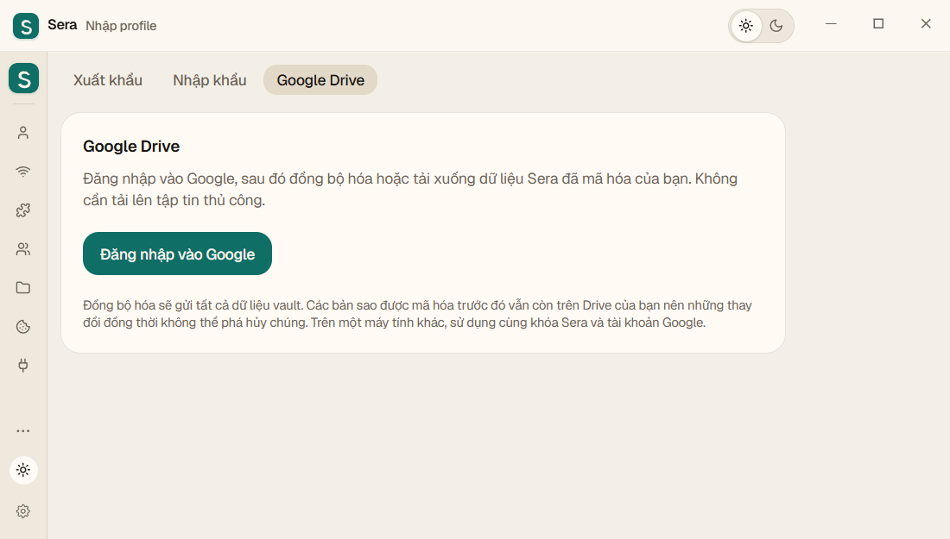The height and width of the screenshot is (539, 950).
Task: Click the three-dots more icon in the sidebar
Action: (x=23, y=430)
